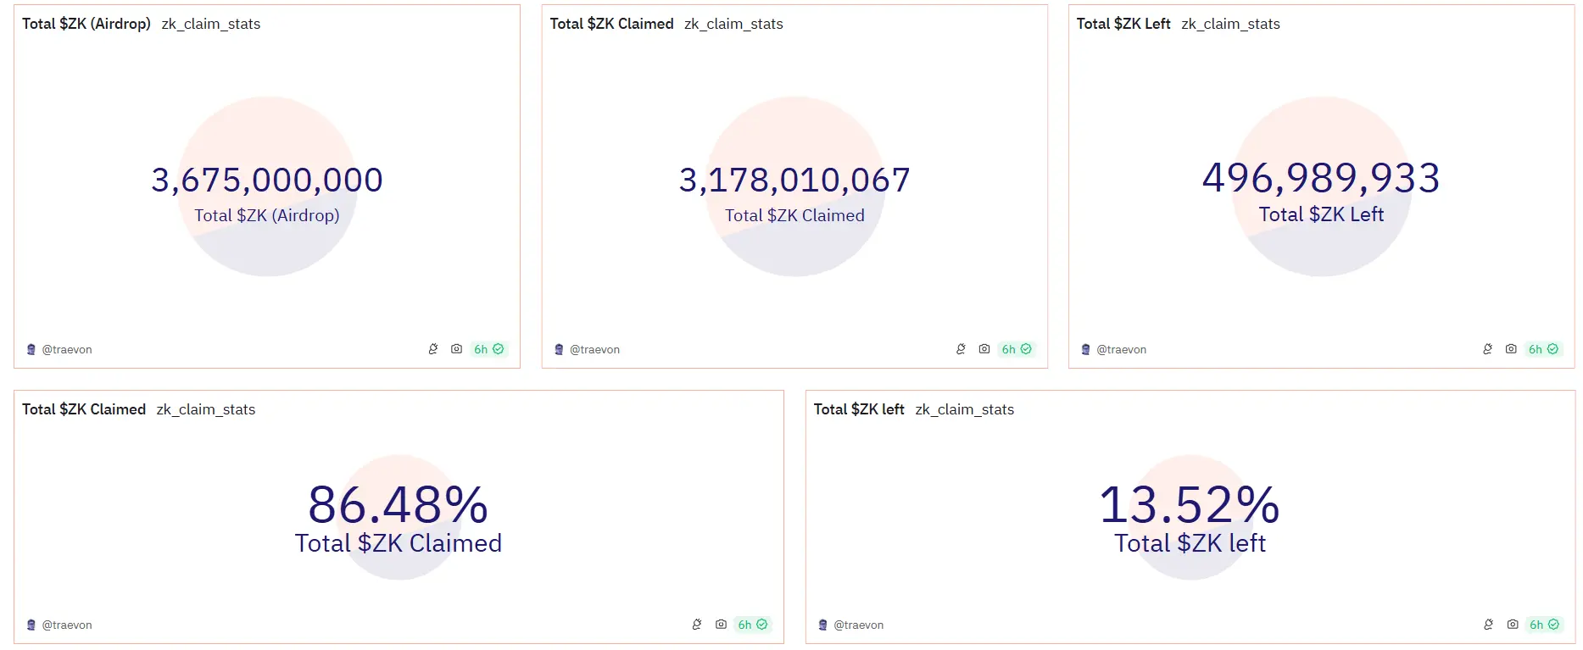Click the "Total $ZK left" title above 13.52%
The height and width of the screenshot is (650, 1583).
click(x=859, y=409)
